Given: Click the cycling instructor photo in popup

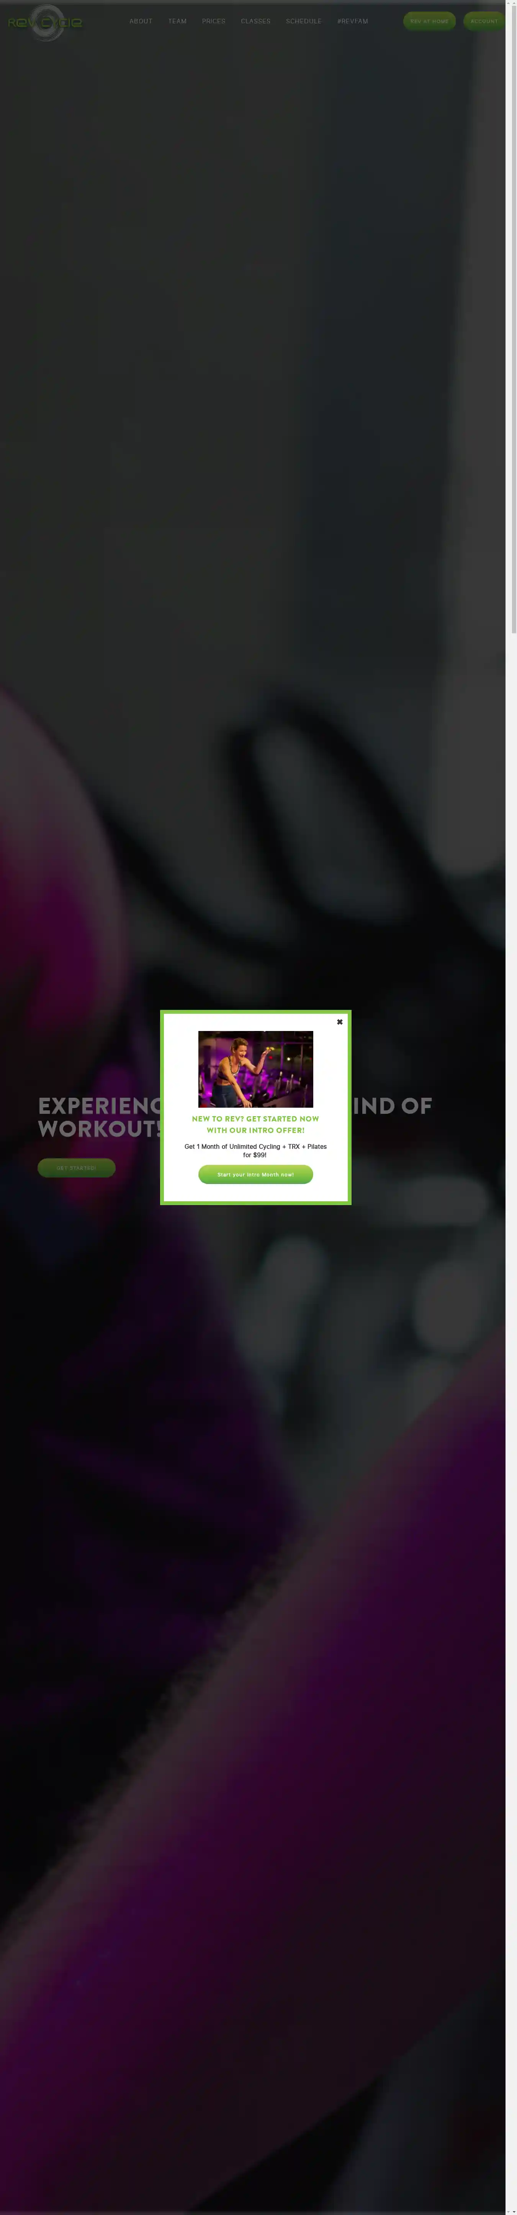Looking at the screenshot, I should tap(256, 1069).
